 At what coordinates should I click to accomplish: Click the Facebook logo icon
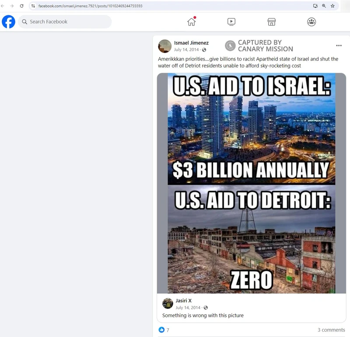8,21
